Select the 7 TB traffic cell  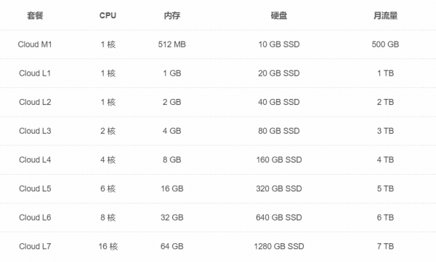[385, 247]
